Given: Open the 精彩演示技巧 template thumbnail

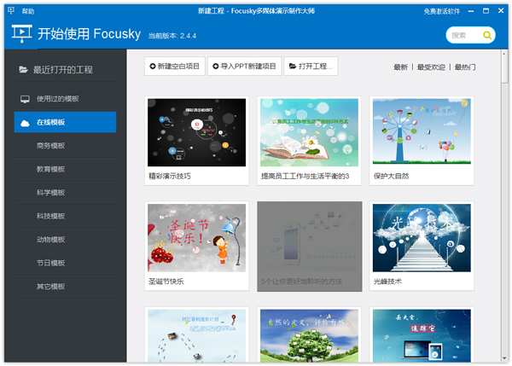Looking at the screenshot, I should (196, 132).
